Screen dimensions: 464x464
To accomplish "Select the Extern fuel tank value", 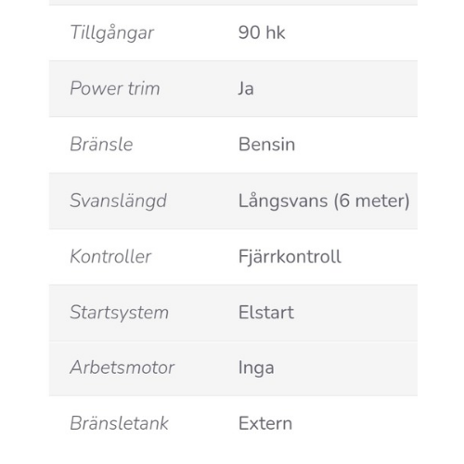I will point(265,423).
